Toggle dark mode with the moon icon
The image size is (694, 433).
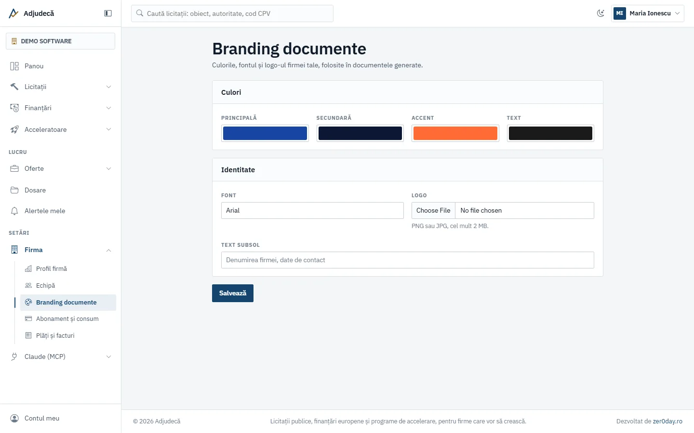tap(601, 13)
